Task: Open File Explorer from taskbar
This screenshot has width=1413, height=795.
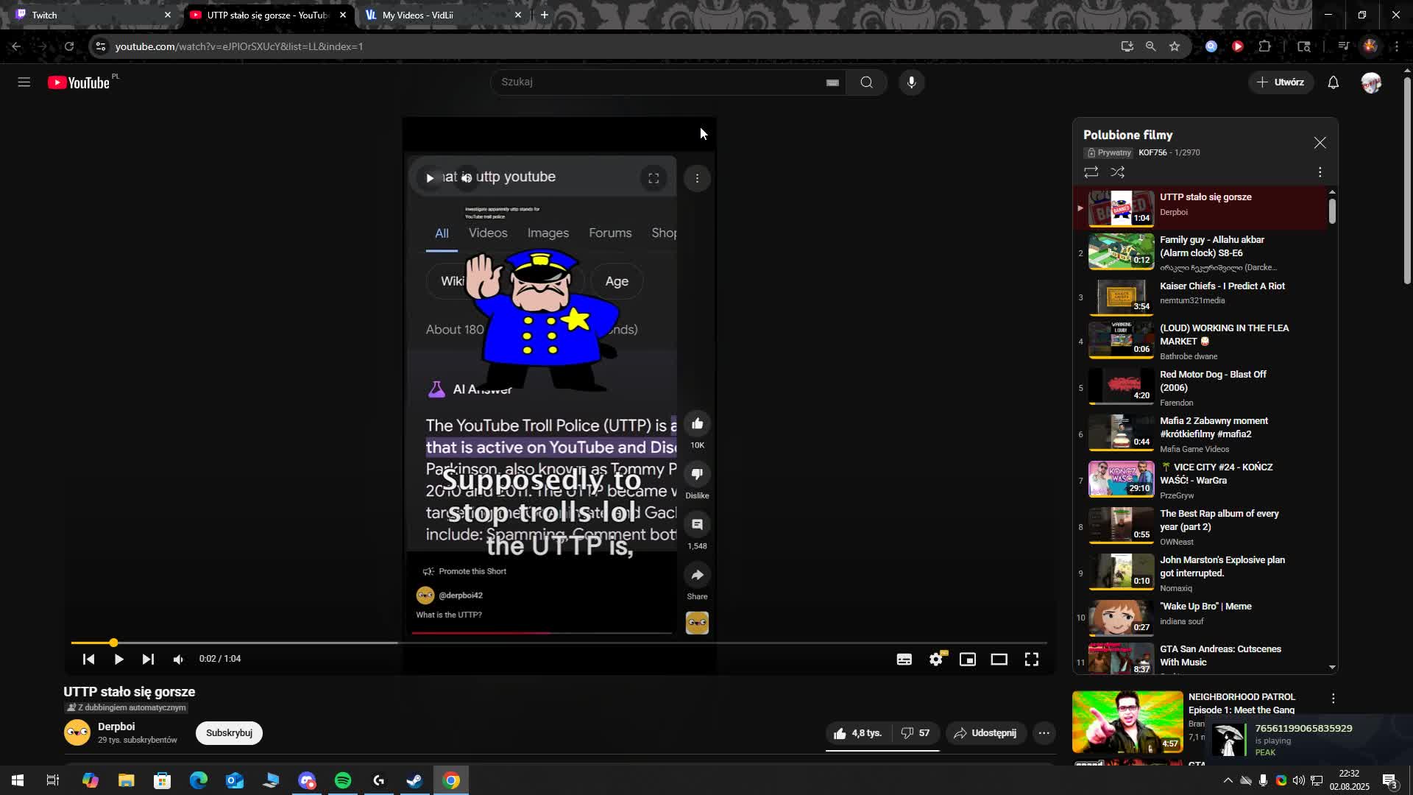Action: point(126,780)
